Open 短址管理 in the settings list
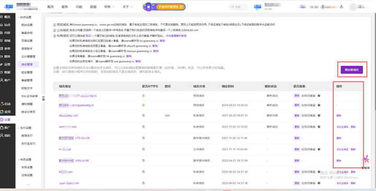This screenshot has height=191, width=376. click(x=27, y=73)
